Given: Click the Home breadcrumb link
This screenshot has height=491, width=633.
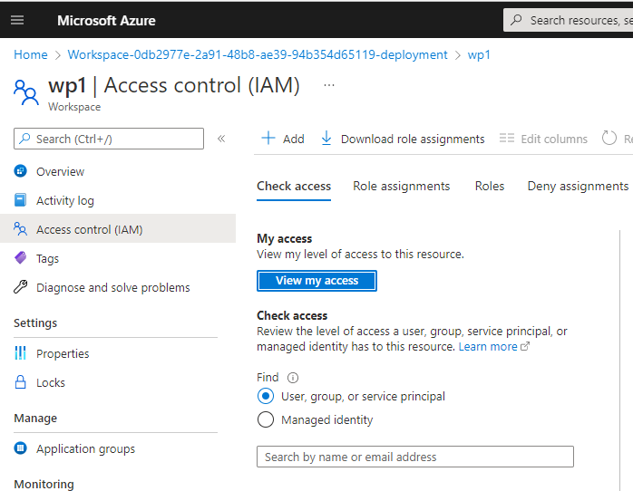Looking at the screenshot, I should tap(31, 54).
